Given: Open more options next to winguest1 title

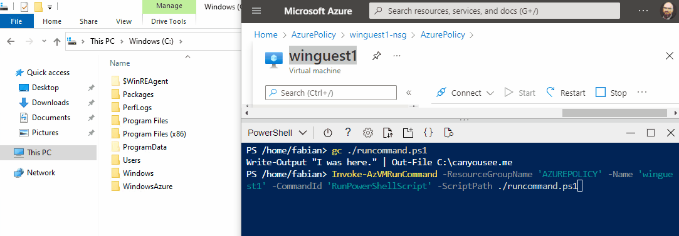Looking at the screenshot, I should click(x=397, y=56).
